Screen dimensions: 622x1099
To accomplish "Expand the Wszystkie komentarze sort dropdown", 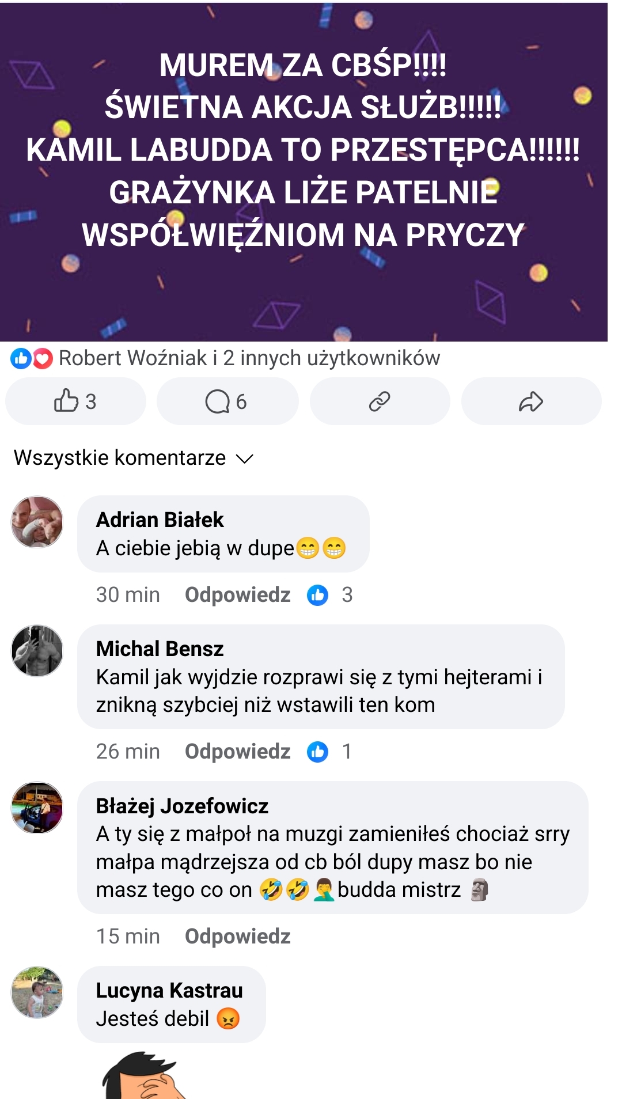I will tap(134, 458).
